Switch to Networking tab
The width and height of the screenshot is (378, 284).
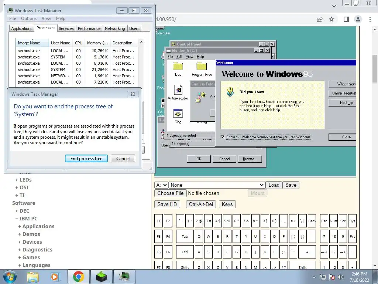tap(115, 28)
